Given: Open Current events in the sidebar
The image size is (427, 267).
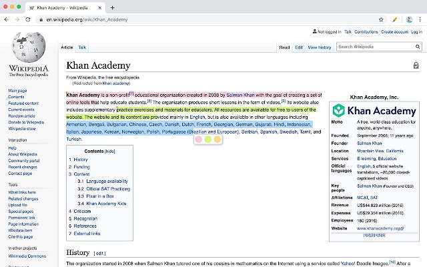Looking at the screenshot, I should click(x=21, y=109).
